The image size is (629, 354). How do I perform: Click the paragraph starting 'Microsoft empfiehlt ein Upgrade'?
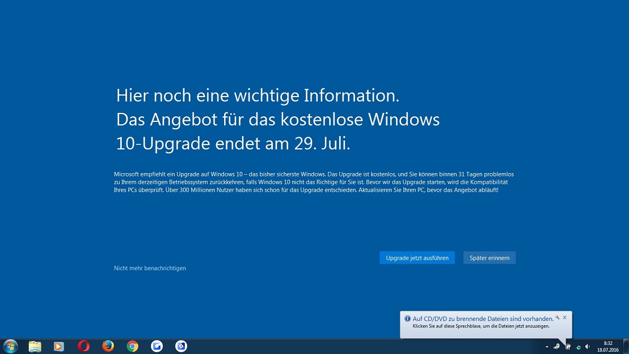[x=314, y=182]
